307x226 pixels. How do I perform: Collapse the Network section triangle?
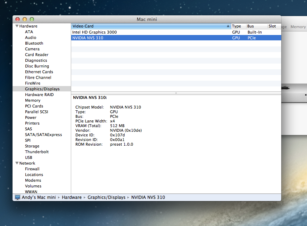[17, 163]
